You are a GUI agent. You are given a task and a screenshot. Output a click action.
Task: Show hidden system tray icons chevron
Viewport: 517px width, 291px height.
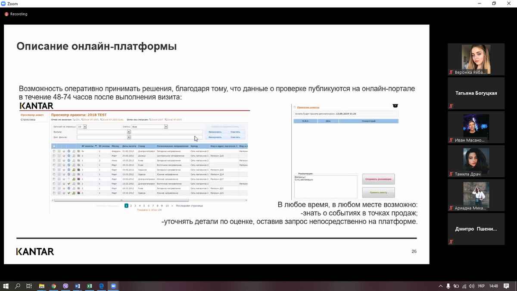[440, 286]
